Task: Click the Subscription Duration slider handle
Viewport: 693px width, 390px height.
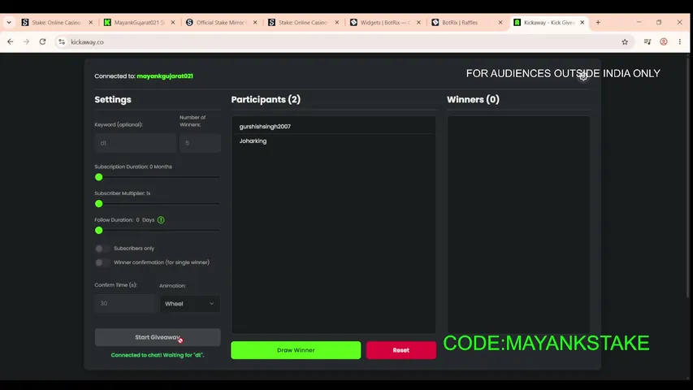Action: (x=99, y=177)
